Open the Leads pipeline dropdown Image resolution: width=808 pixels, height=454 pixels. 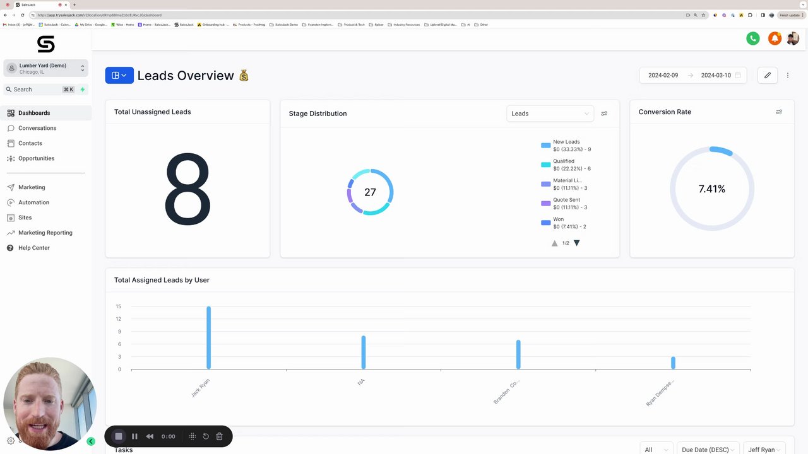pos(550,113)
